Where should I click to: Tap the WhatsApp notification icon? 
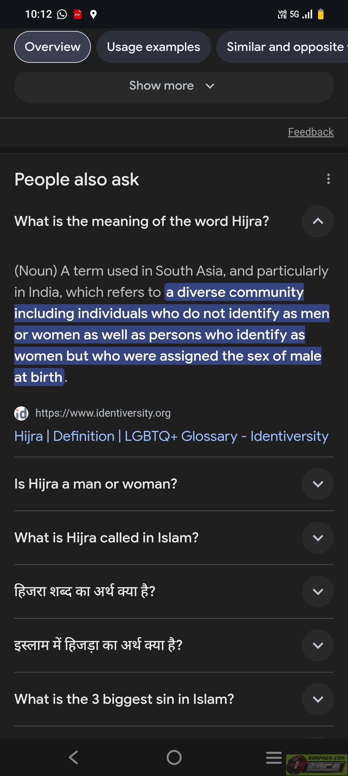click(62, 14)
